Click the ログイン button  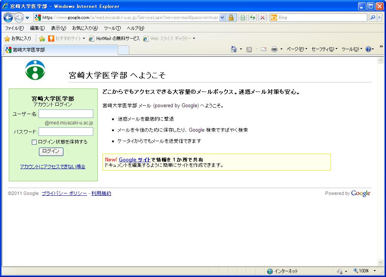(51, 151)
